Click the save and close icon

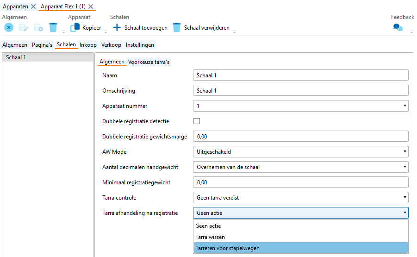pos(38,27)
